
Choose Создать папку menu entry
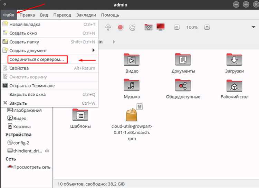(x=49, y=42)
